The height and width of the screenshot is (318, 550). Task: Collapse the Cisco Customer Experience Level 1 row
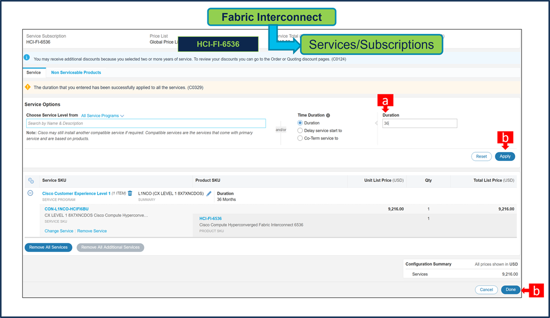coord(30,193)
